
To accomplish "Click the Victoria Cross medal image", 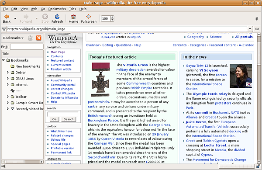I will [100, 80].
